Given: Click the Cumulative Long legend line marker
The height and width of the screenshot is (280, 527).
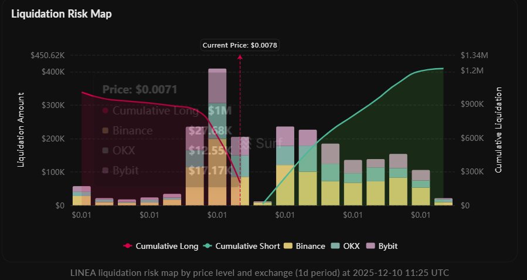Looking at the screenshot, I should point(127,246).
